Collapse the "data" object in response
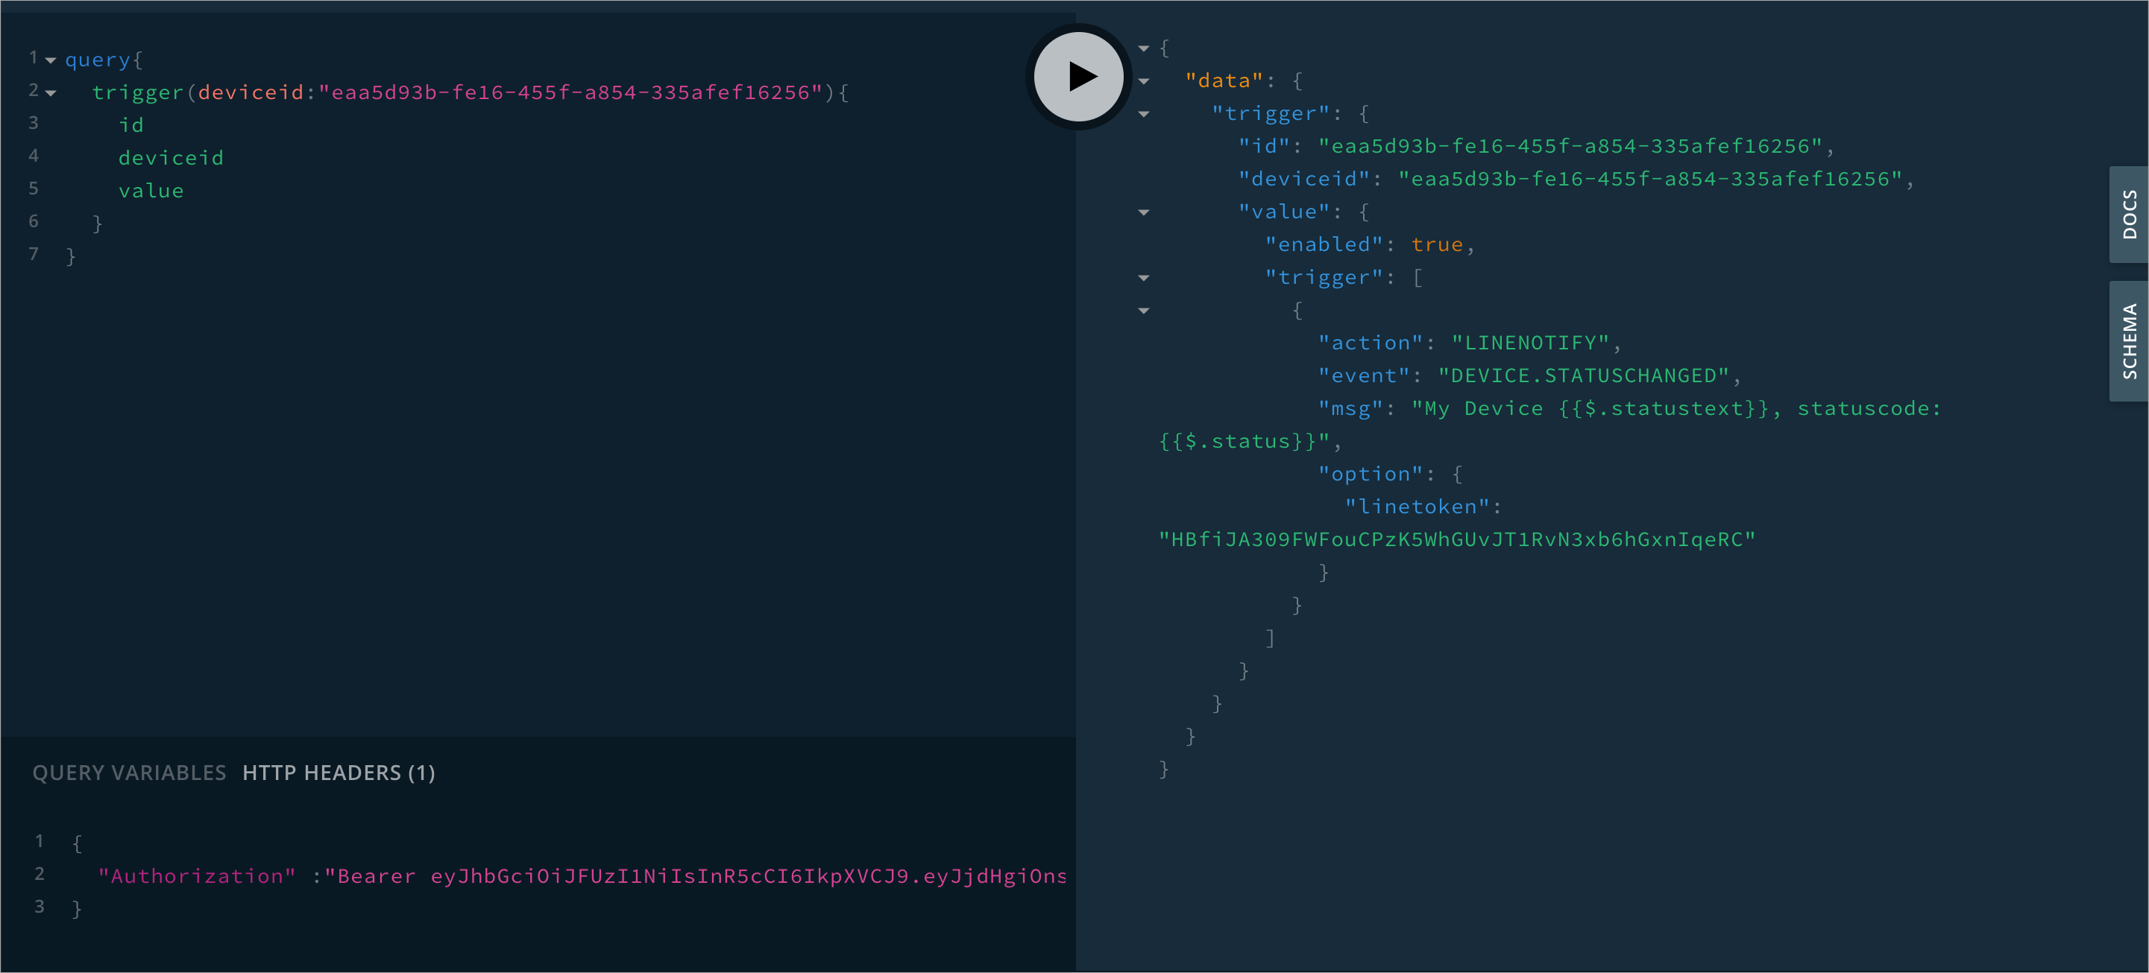Viewport: 2149px width, 973px height. 1144,82
